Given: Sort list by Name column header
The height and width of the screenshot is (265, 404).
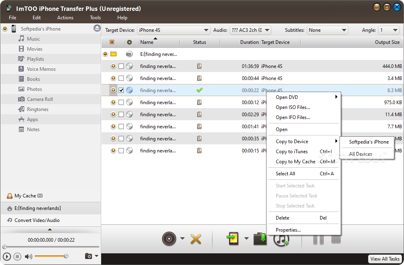Looking at the screenshot, I should point(160,42).
